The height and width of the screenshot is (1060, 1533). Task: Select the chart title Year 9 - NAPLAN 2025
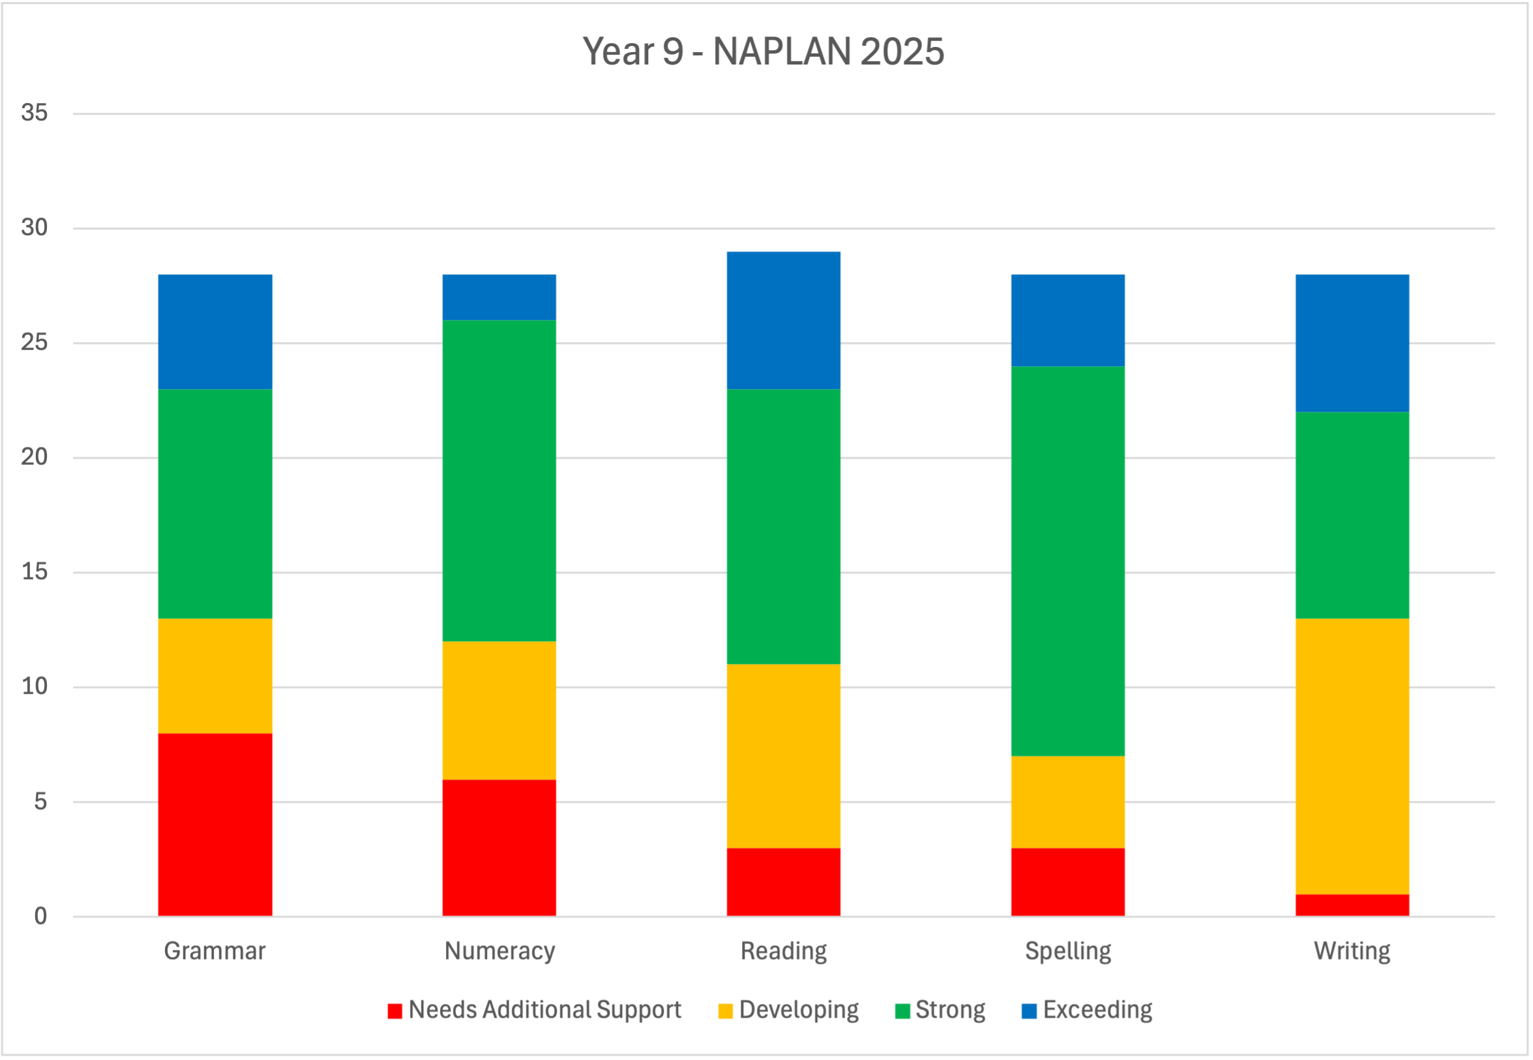coord(763,51)
